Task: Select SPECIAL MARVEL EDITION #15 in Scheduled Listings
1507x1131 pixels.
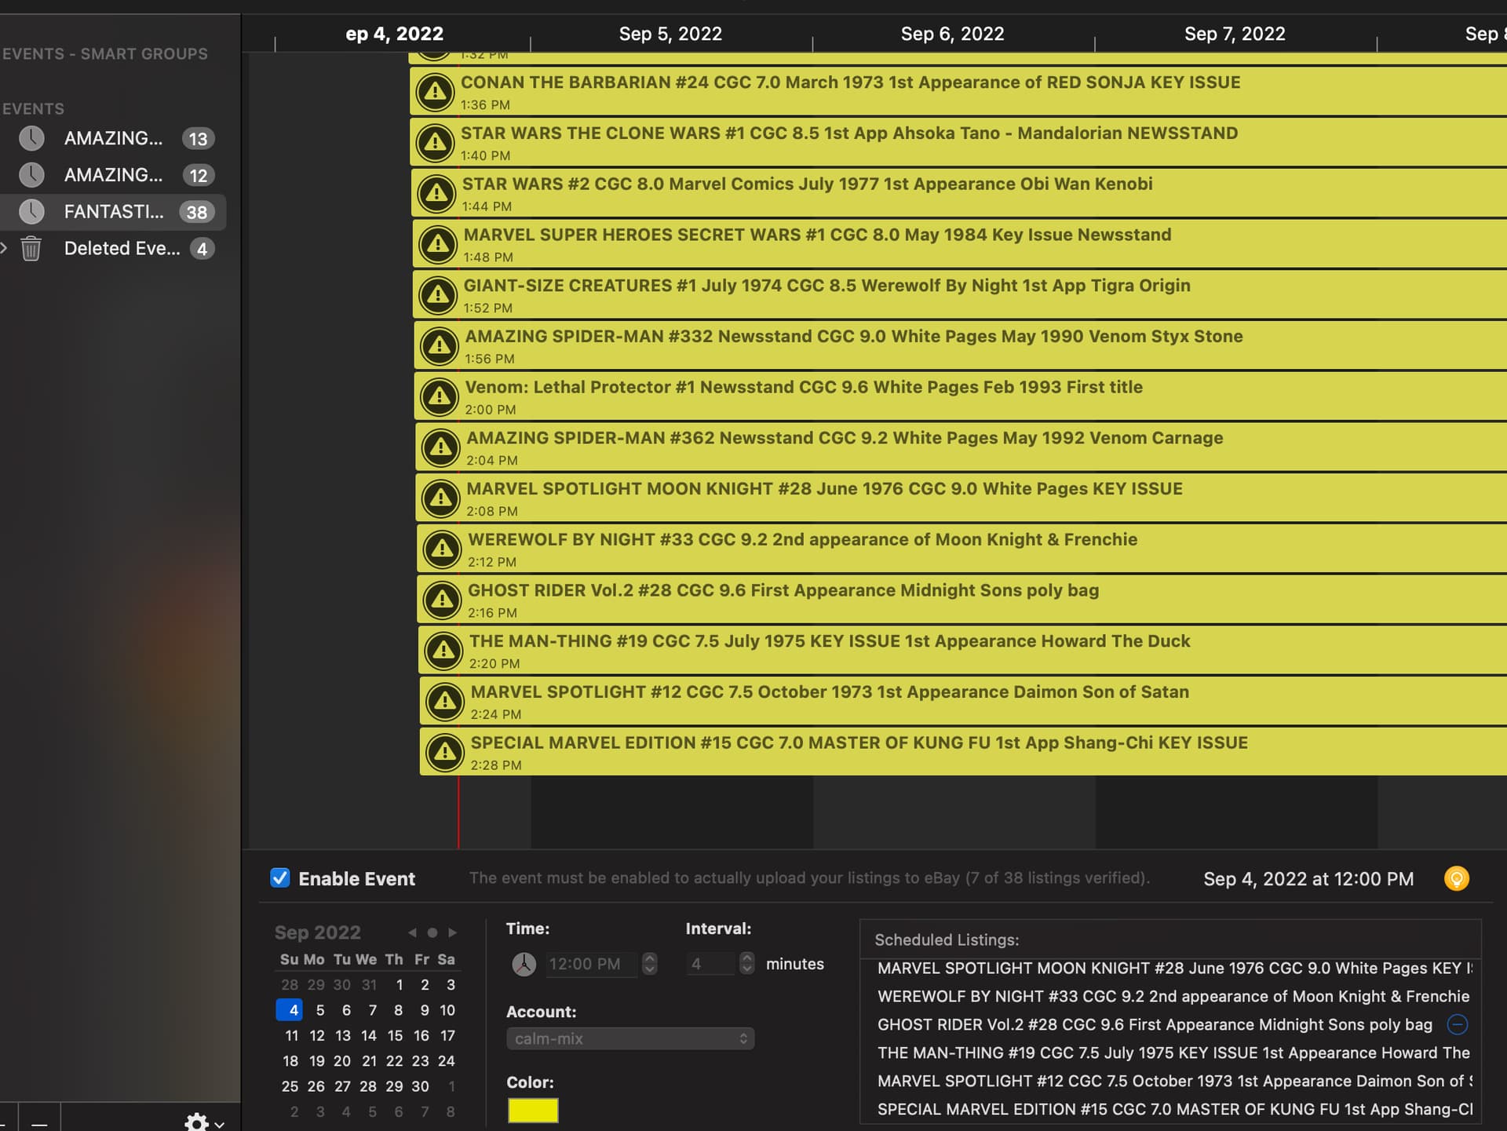Action: (x=1174, y=1109)
